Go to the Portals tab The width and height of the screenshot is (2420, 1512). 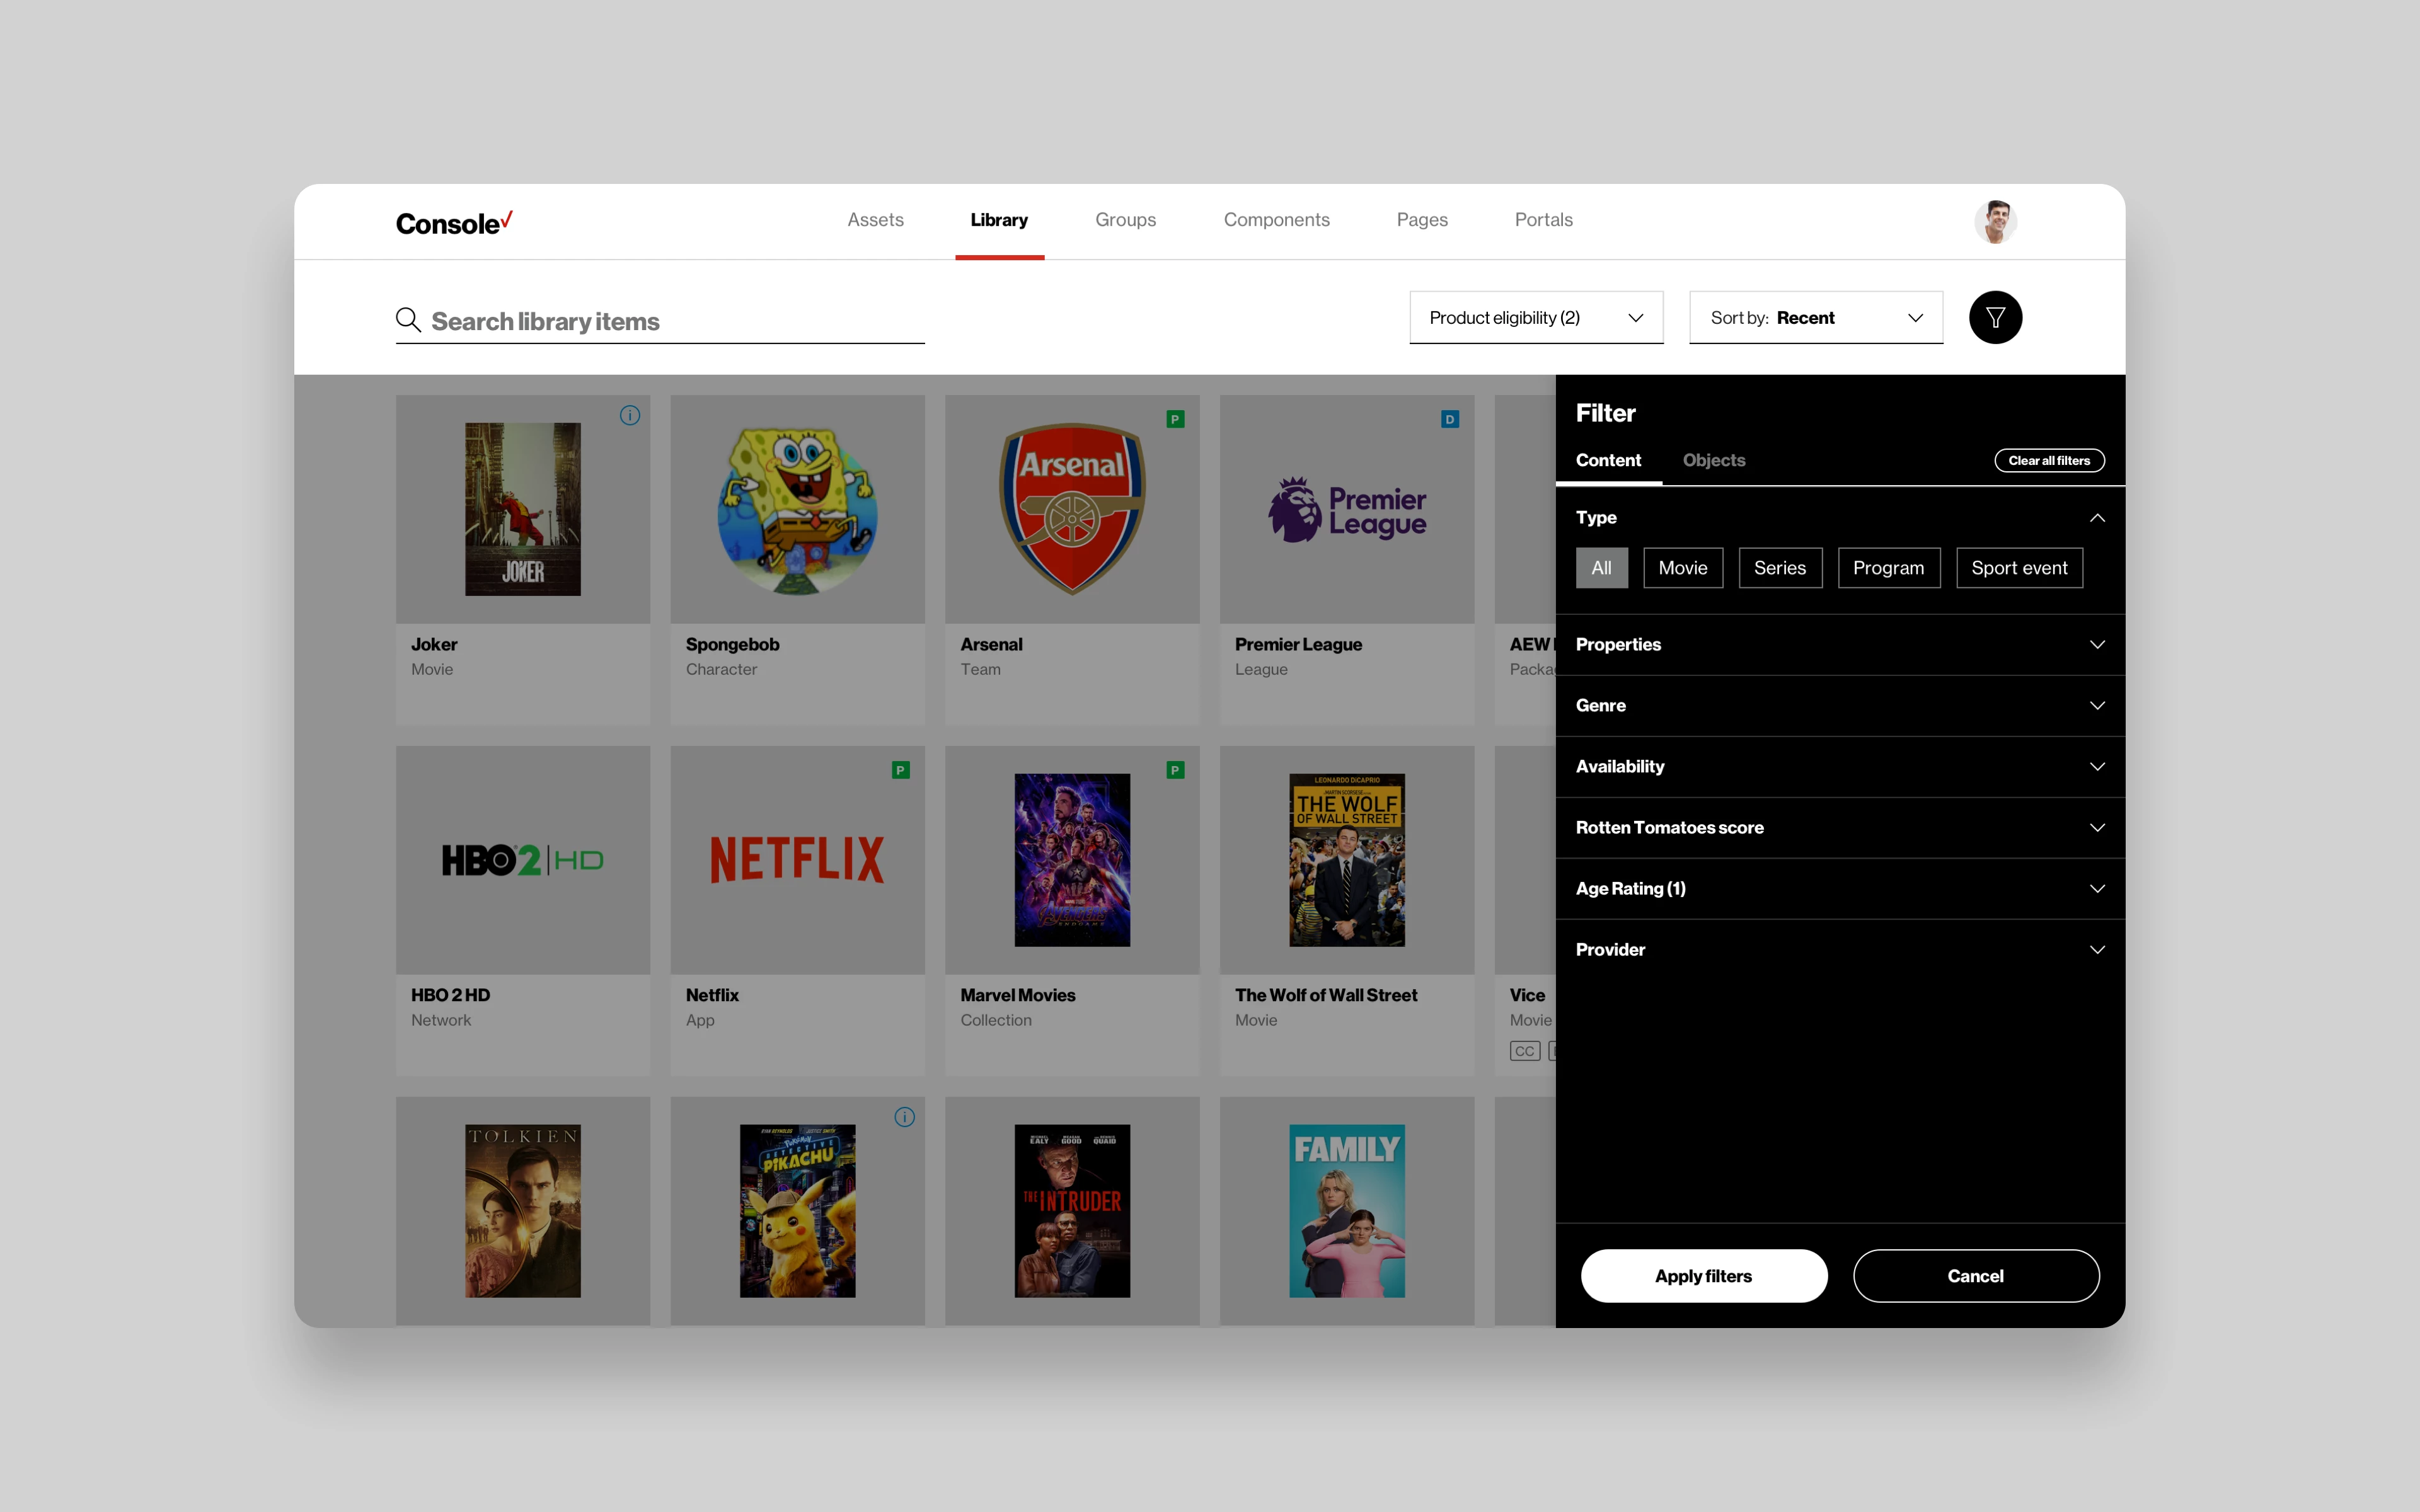[1543, 220]
